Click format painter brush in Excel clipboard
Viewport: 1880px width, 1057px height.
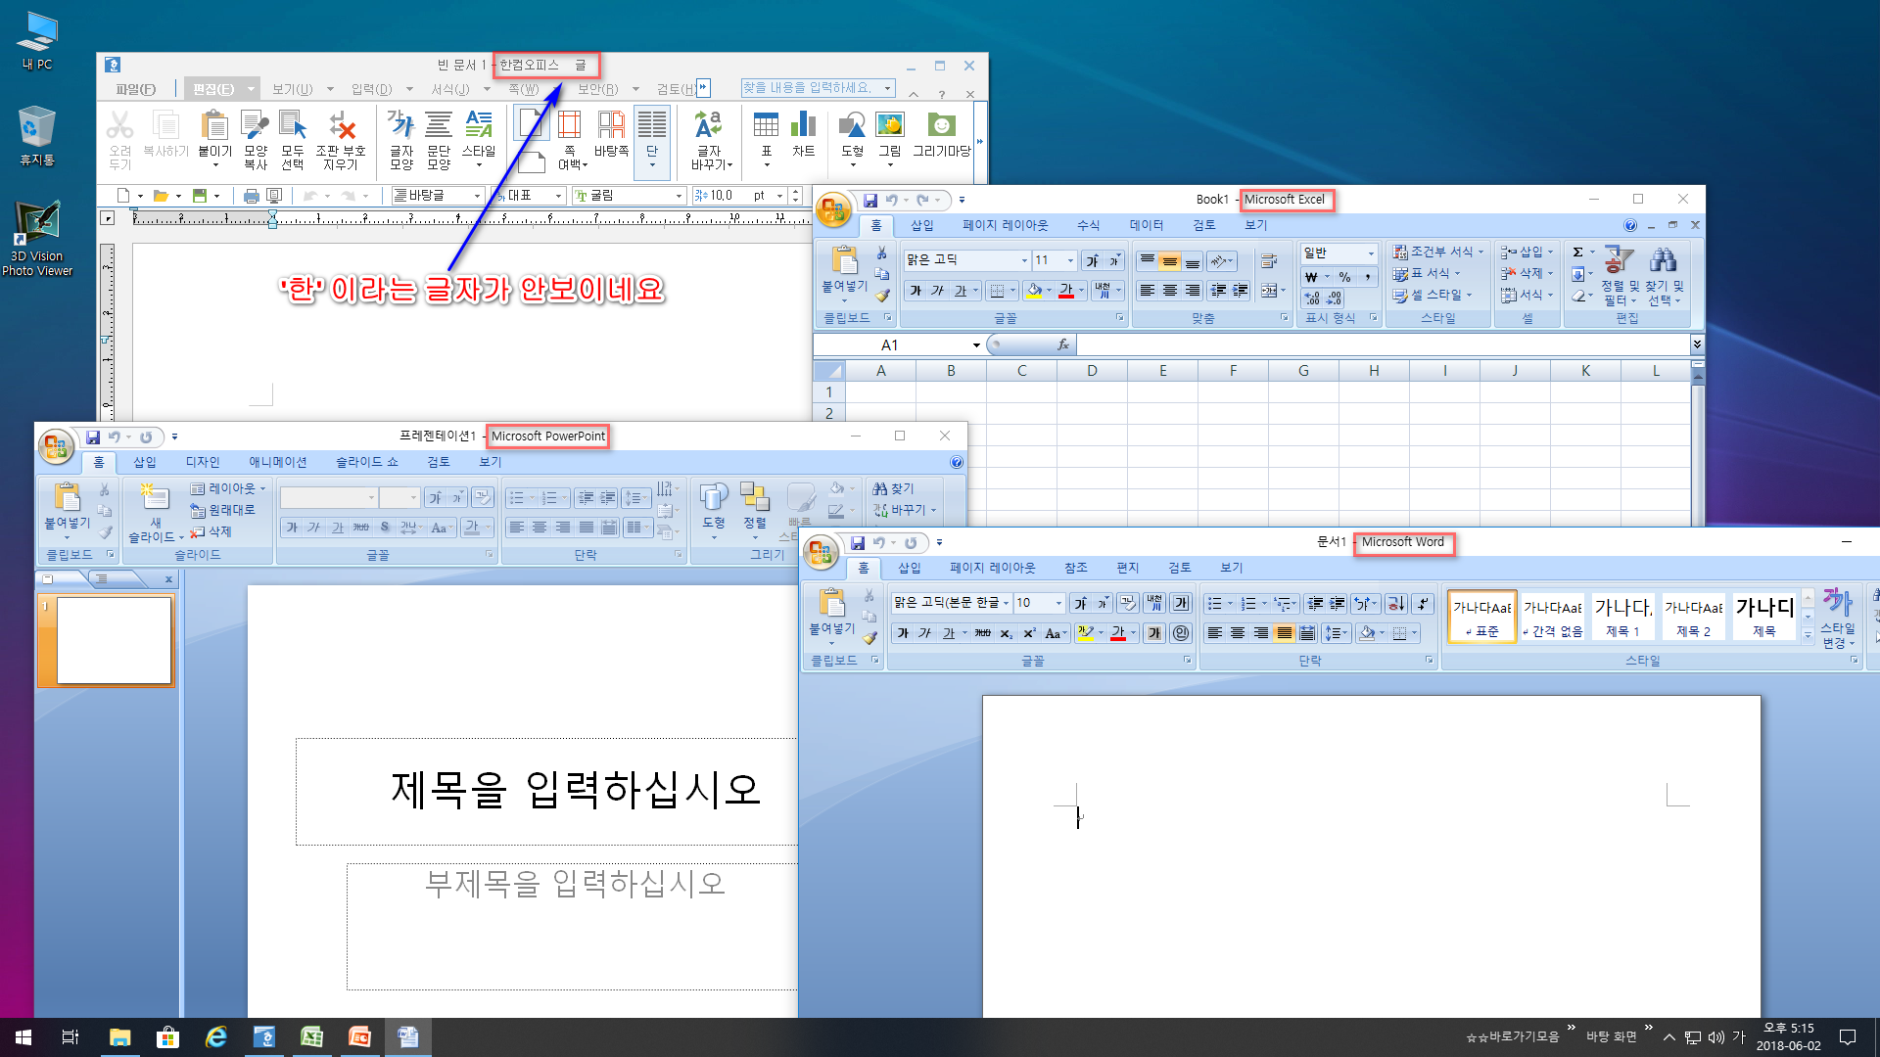click(x=881, y=295)
